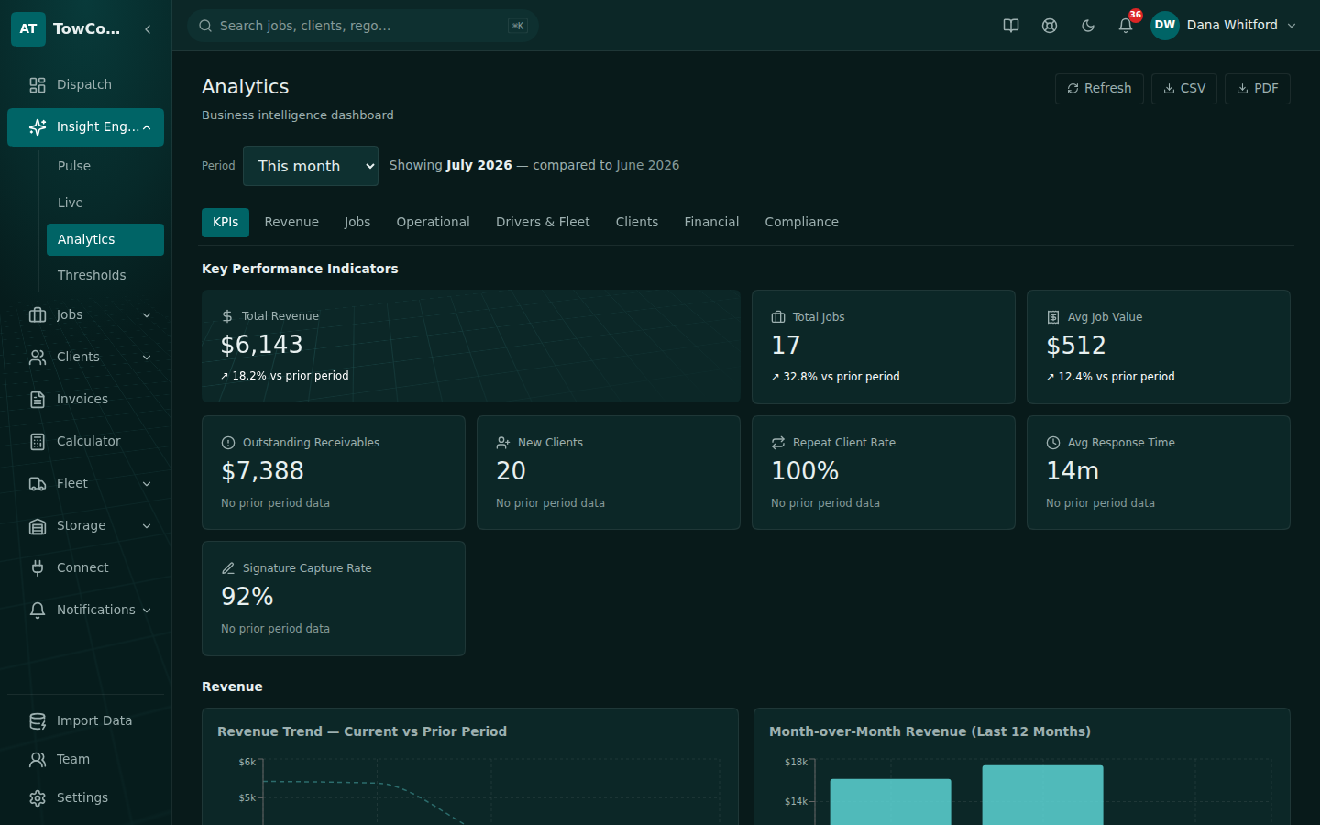
Task: Collapse the Insight Engine section chevron
Action: pos(147,127)
